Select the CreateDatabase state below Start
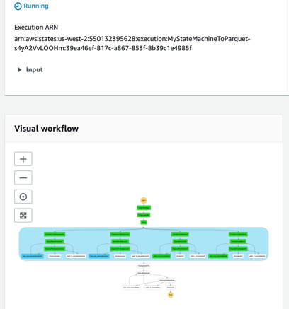 [x=144, y=208]
